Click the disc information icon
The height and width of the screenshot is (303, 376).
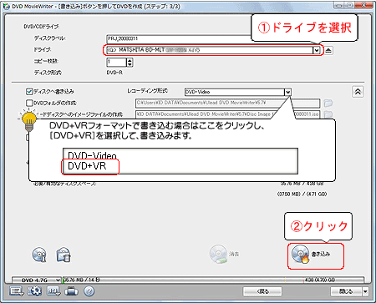[39, 255]
